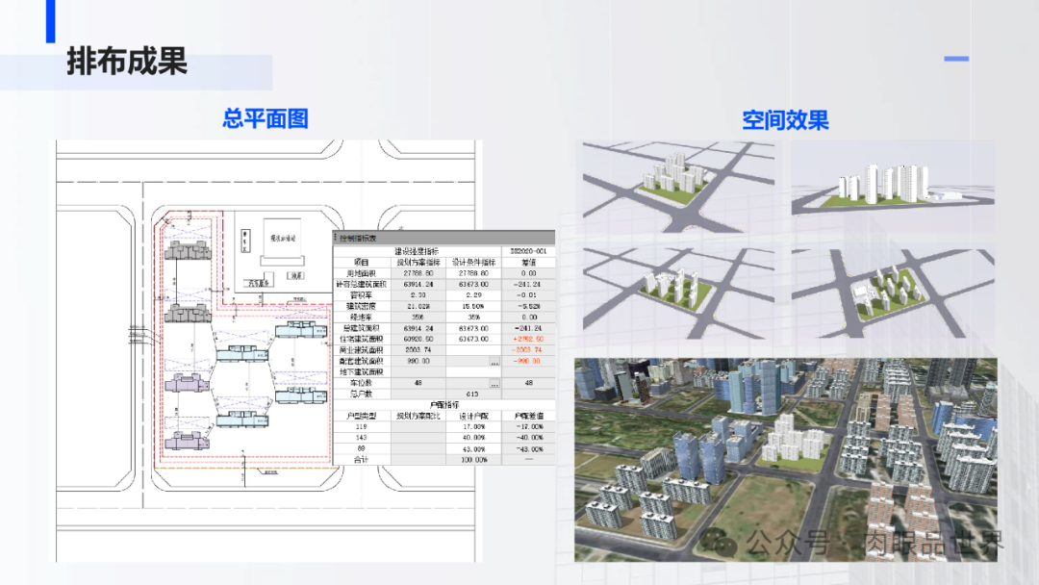Select the 建设强度指标 table header

[417, 251]
